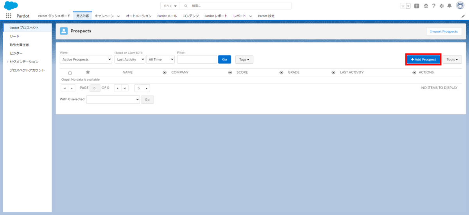The height and width of the screenshot is (215, 469).
Task: Click the Prospects header person icon
Action: click(x=64, y=31)
